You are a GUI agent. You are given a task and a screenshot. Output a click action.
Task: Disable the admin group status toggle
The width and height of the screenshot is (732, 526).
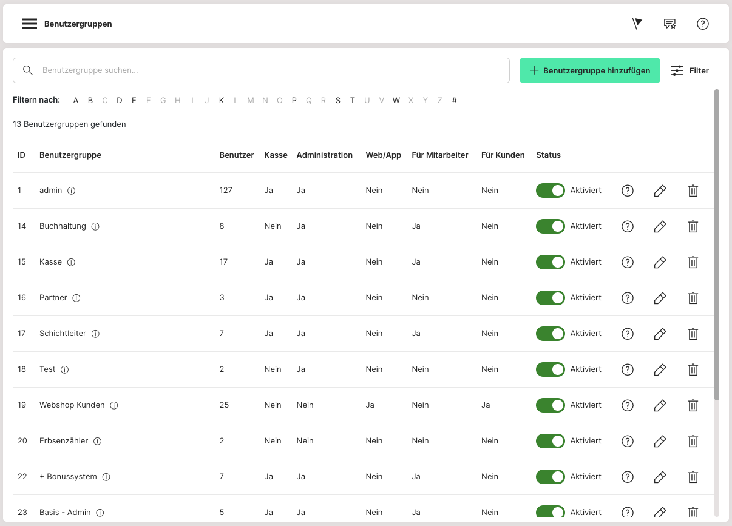pos(550,191)
